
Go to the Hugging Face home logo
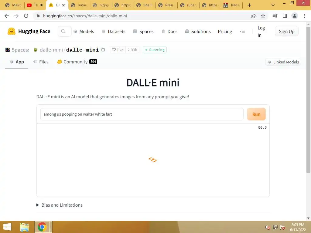click(29, 31)
